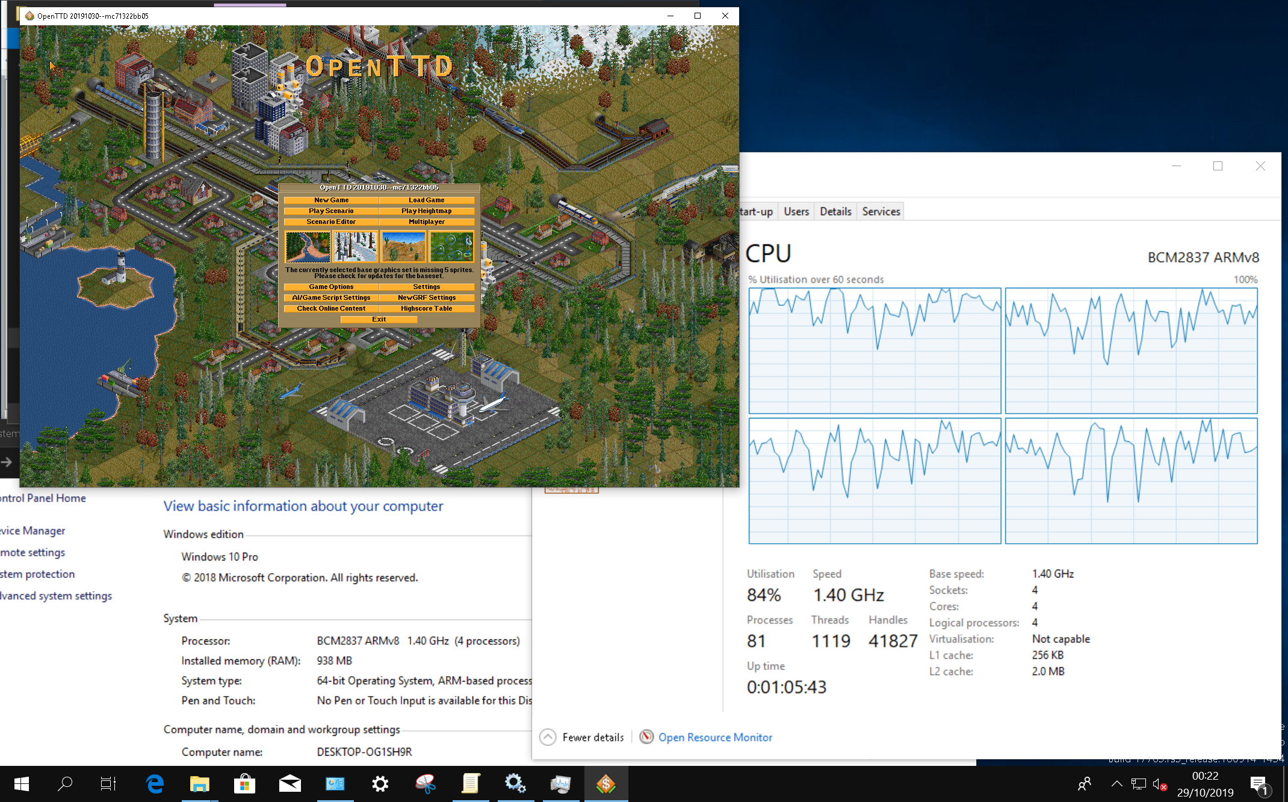Viewport: 1288px width, 802px height.
Task: Select the toyland landscape thumbnail
Action: tap(451, 246)
